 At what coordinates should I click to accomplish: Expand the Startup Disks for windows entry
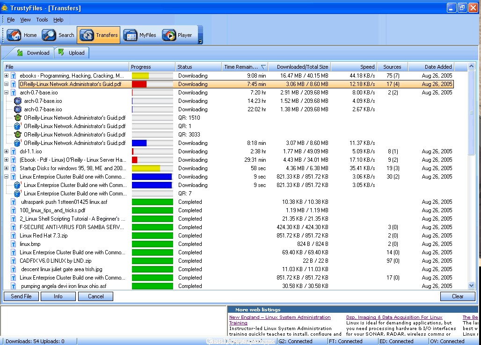(x=6, y=168)
